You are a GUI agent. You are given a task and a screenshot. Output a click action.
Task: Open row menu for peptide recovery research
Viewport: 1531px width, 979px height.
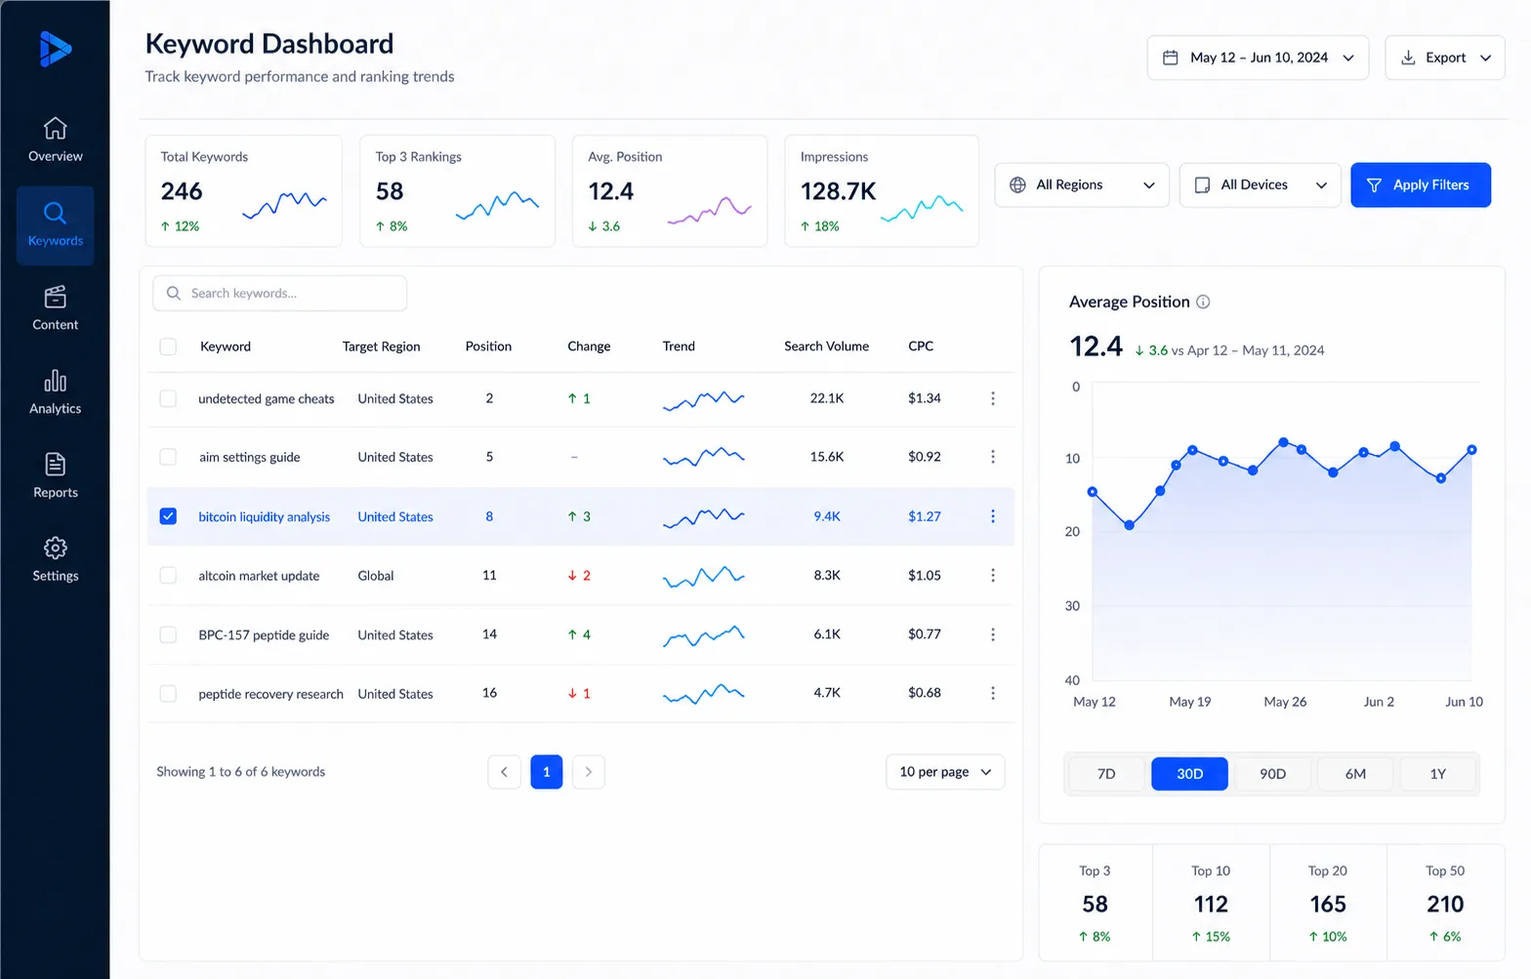tap(993, 693)
